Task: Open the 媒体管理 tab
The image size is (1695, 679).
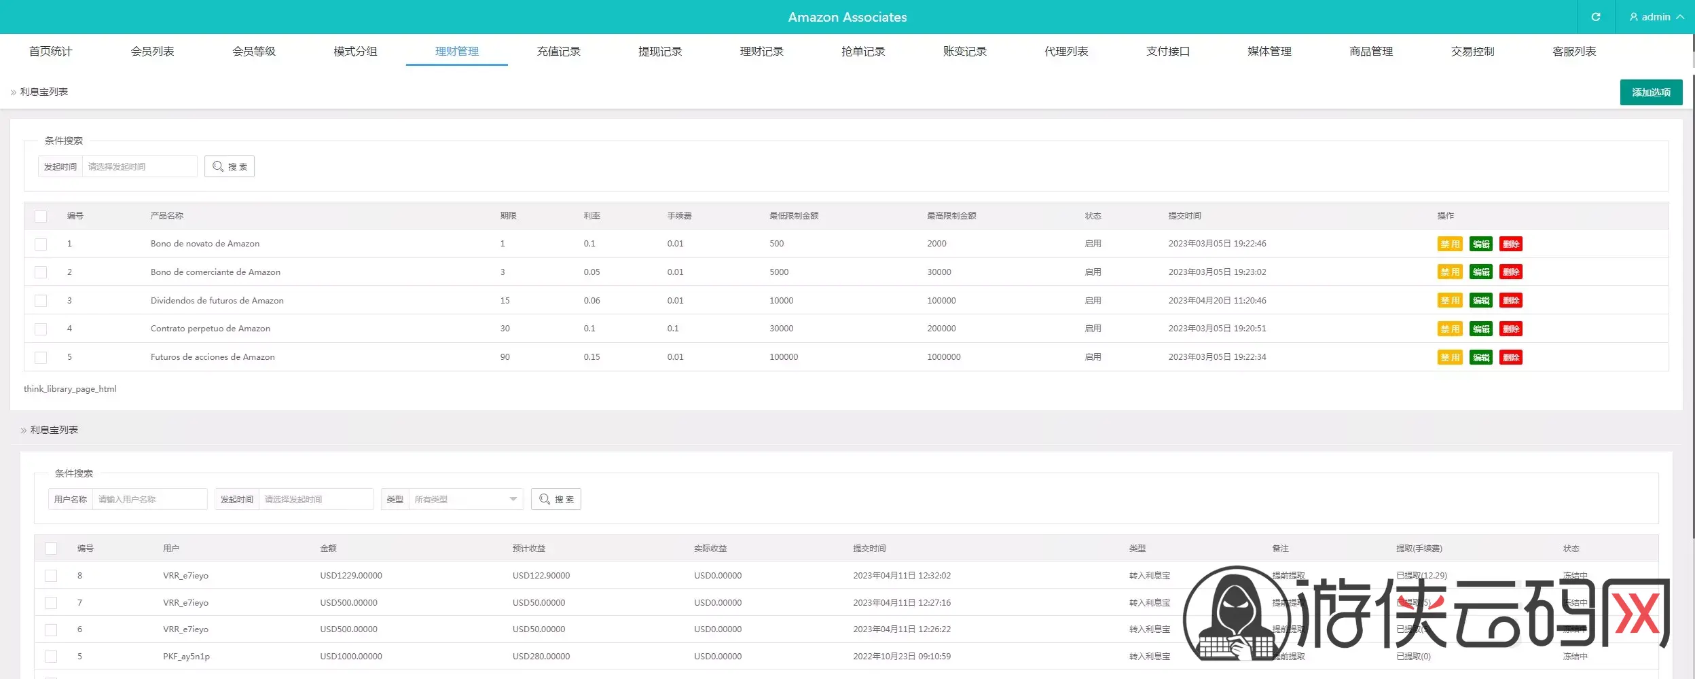Action: click(1270, 52)
